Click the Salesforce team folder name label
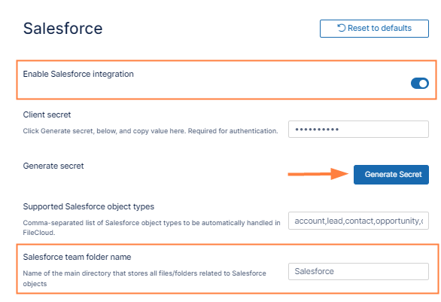 (77, 257)
